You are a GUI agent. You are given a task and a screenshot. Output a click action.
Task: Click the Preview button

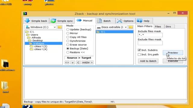point(173,53)
